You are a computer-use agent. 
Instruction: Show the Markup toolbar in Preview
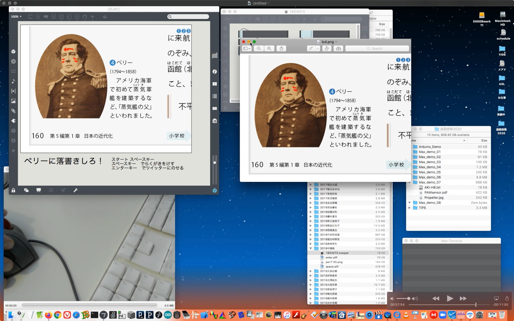(338, 48)
